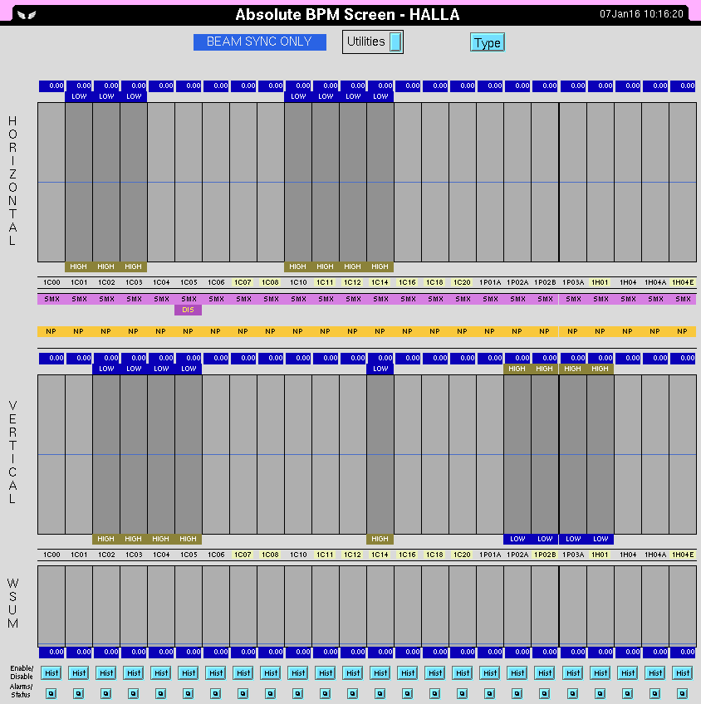Click Hist button under 1C05 column
The height and width of the screenshot is (704, 701).
pos(189,672)
